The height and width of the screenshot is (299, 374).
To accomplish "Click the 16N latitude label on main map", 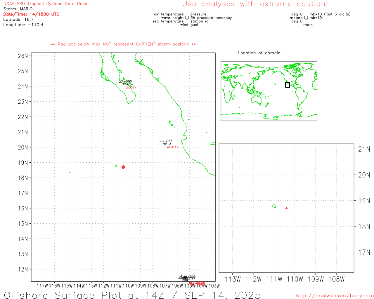I will tap(23, 208).
